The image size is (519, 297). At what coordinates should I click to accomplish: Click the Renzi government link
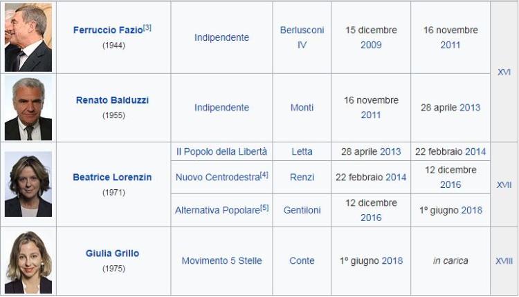[x=302, y=177]
